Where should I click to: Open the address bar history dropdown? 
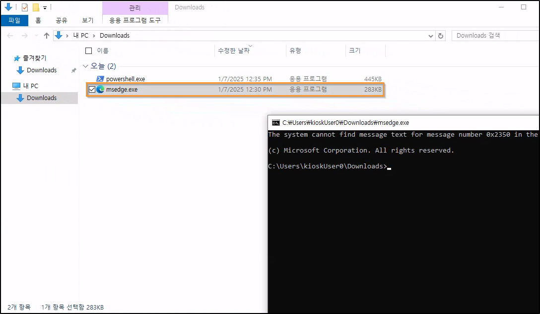(430, 36)
